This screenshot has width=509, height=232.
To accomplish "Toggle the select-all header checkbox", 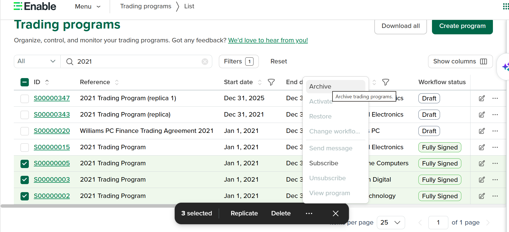I will tap(25, 82).
